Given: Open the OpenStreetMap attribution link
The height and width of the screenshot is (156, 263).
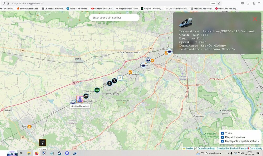Looking at the screenshot, I should 206,149.
